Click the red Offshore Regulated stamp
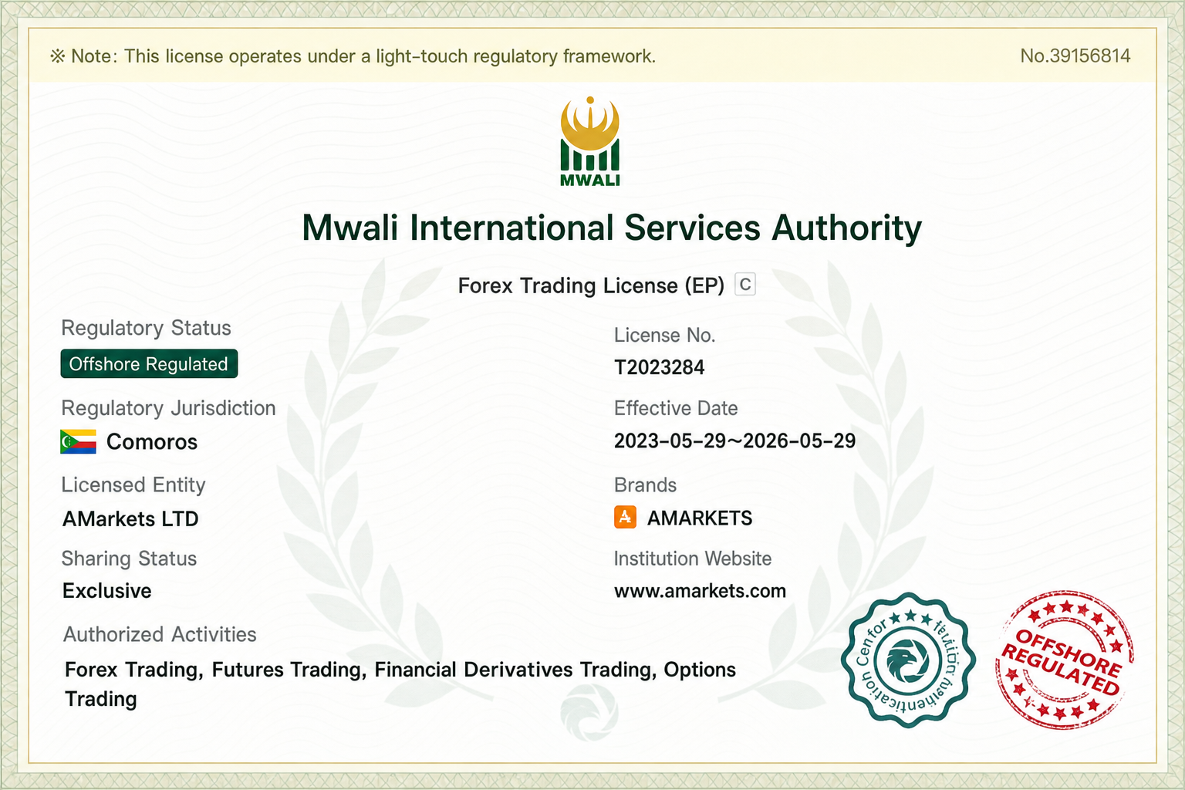The width and height of the screenshot is (1185, 790). pyautogui.click(x=1065, y=660)
